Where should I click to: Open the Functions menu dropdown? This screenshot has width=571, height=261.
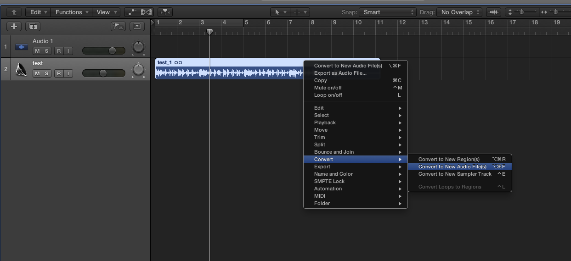click(72, 12)
